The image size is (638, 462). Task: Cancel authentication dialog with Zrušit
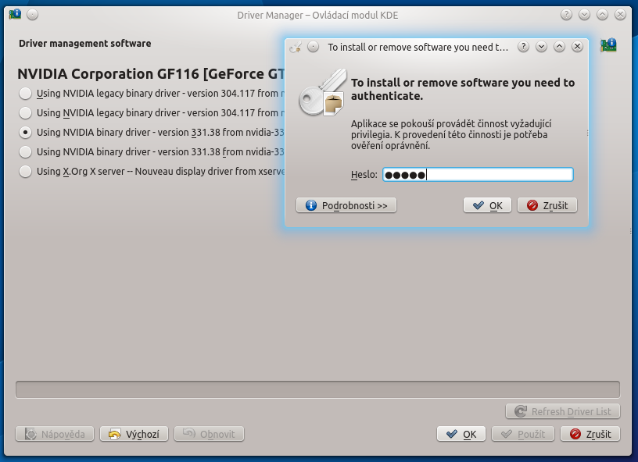[x=547, y=205]
